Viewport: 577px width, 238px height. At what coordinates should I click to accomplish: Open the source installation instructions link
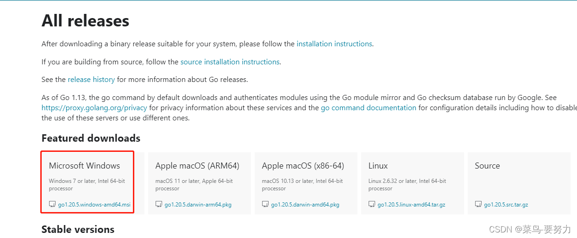tap(230, 62)
